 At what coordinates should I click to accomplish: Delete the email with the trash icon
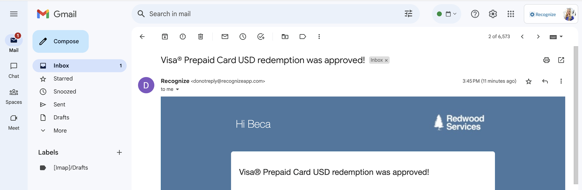pos(201,36)
